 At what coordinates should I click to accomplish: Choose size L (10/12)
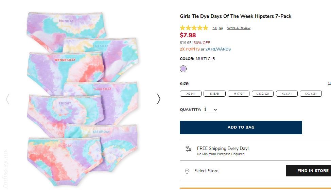pos(263,94)
